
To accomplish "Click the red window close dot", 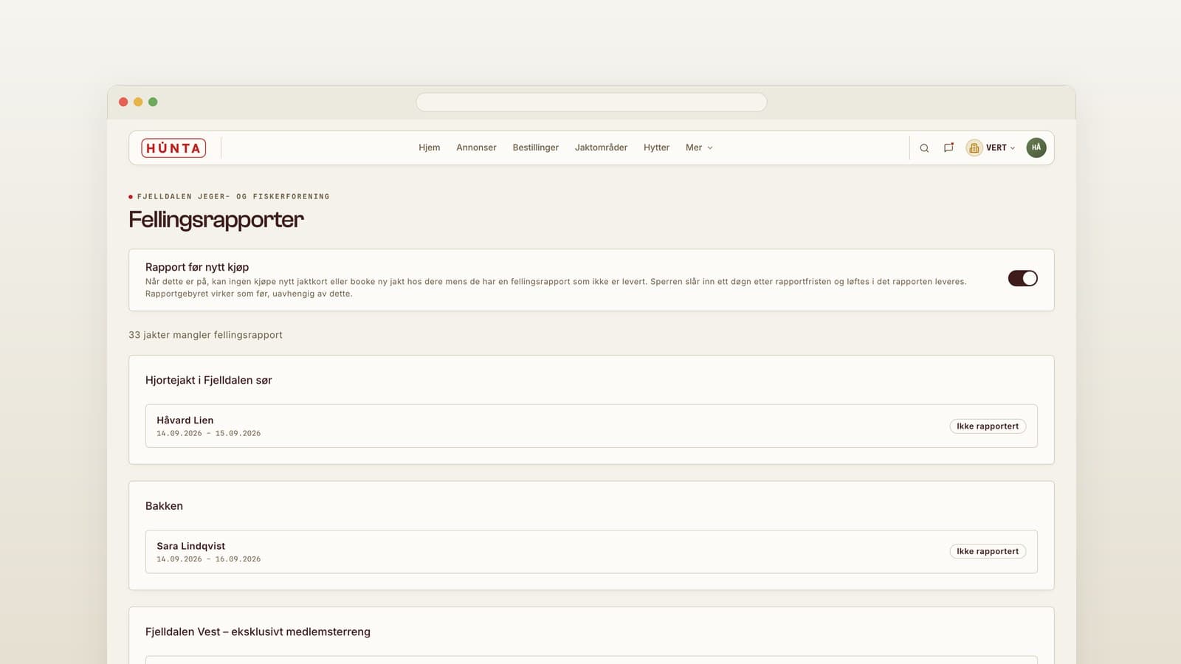I will coord(123,102).
